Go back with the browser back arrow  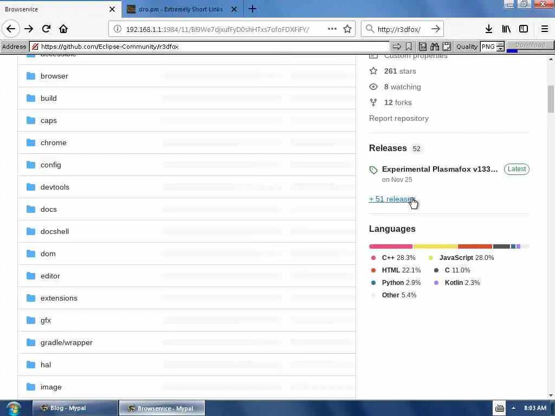pyautogui.click(x=11, y=29)
